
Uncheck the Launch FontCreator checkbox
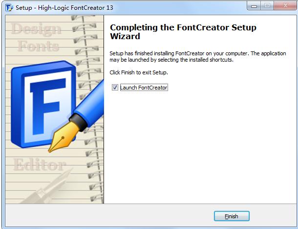(115, 88)
